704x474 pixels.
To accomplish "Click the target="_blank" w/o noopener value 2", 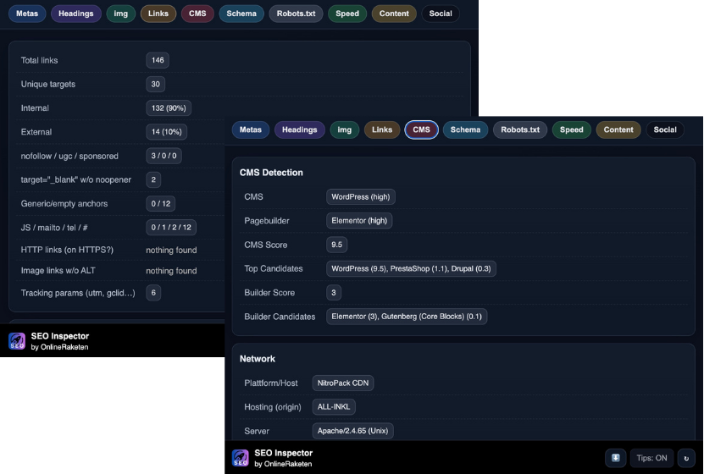I will tap(153, 179).
